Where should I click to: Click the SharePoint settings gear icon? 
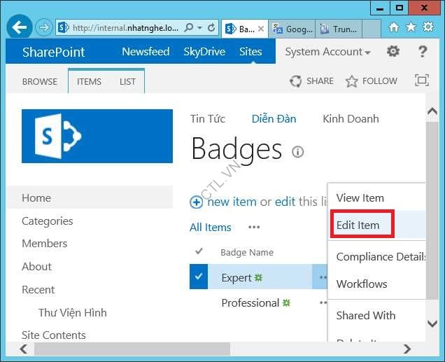coord(393,51)
